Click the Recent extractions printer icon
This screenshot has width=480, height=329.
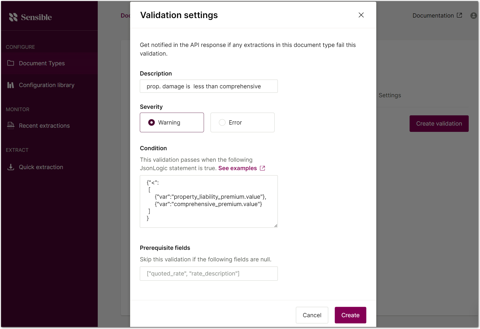pyautogui.click(x=11, y=126)
